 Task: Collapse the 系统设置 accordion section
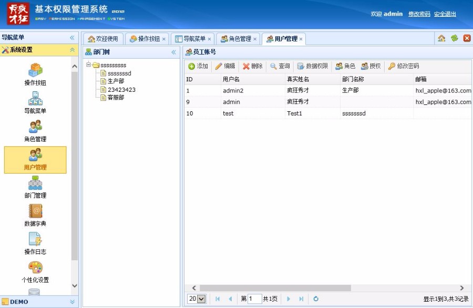(x=72, y=50)
